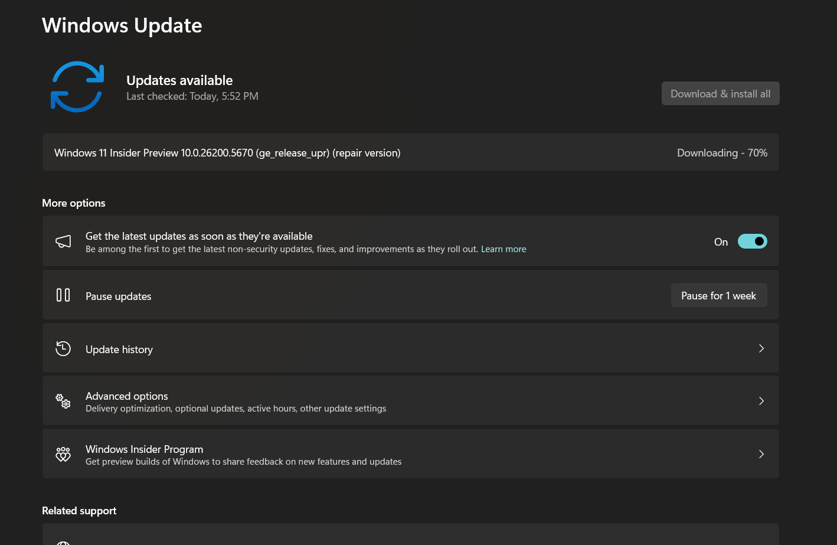Viewport: 837px width, 545px height.
Task: Turn off the latest updates toggle
Action: tap(753, 242)
